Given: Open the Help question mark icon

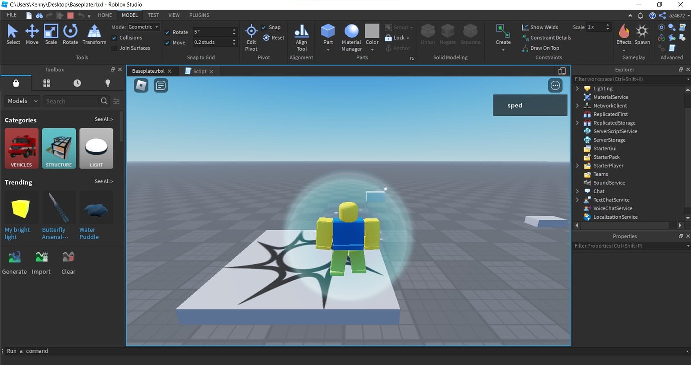Looking at the screenshot, I should click(652, 15).
